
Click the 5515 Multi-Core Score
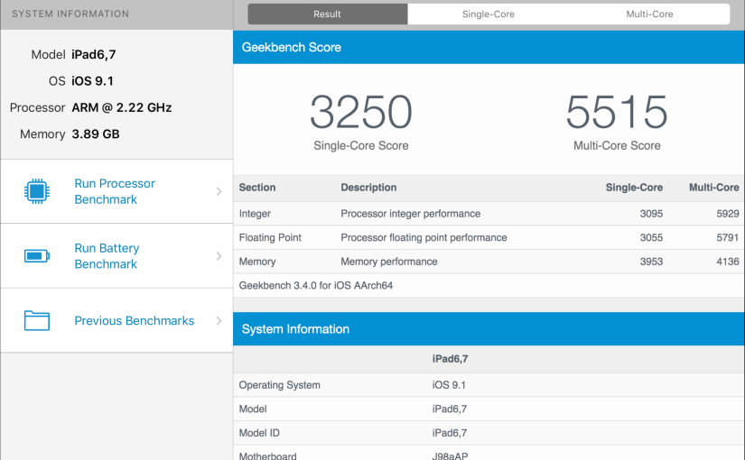coord(617,113)
